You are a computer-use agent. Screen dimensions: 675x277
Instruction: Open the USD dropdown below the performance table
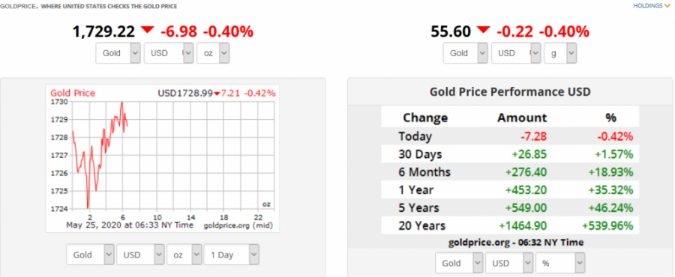509,263
